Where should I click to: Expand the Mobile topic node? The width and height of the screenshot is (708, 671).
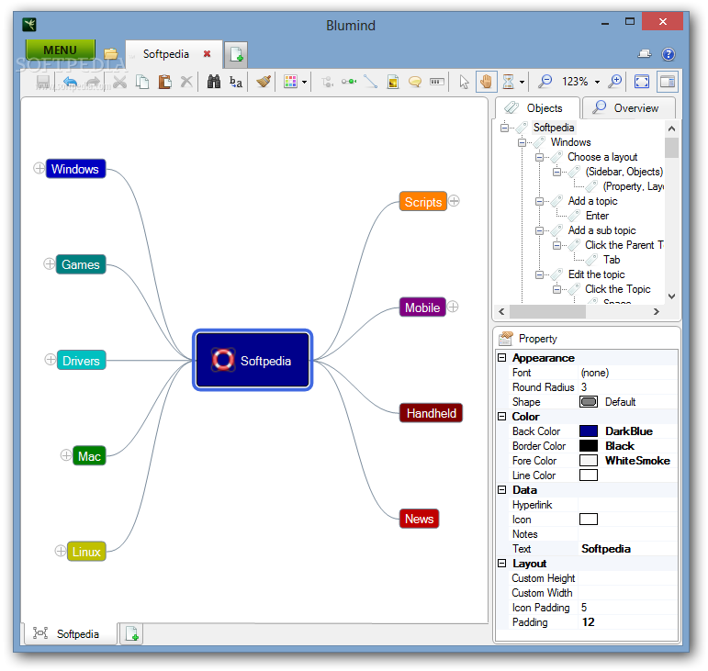pos(453,307)
